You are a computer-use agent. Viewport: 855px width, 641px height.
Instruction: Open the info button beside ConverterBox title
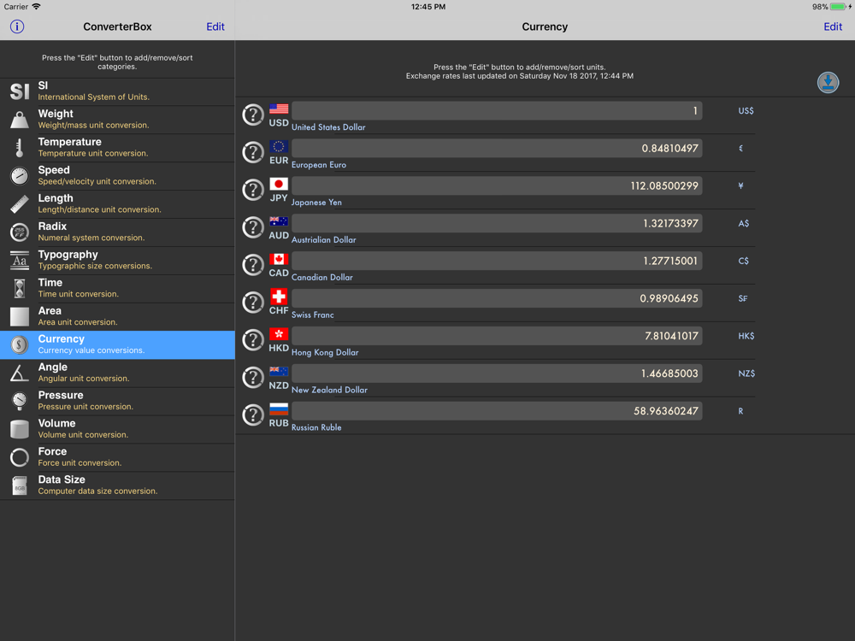click(17, 26)
